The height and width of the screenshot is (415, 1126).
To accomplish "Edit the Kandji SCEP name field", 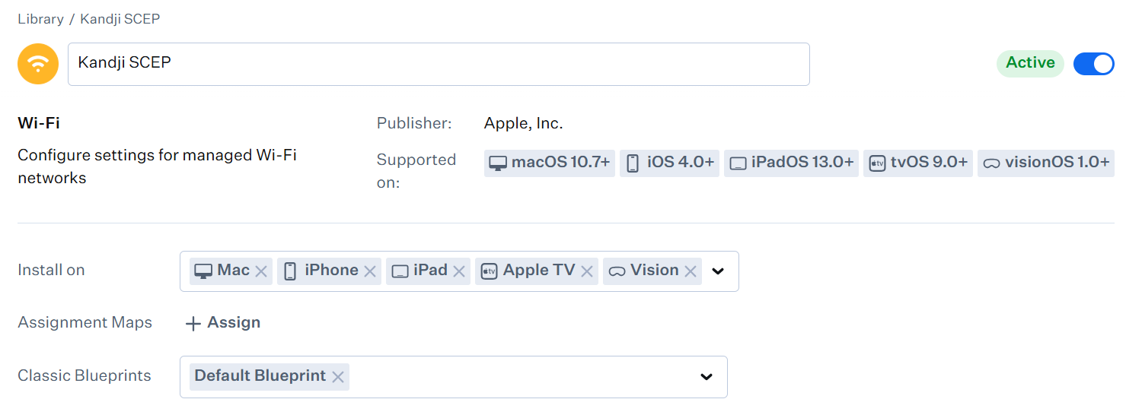I will pyautogui.click(x=439, y=64).
